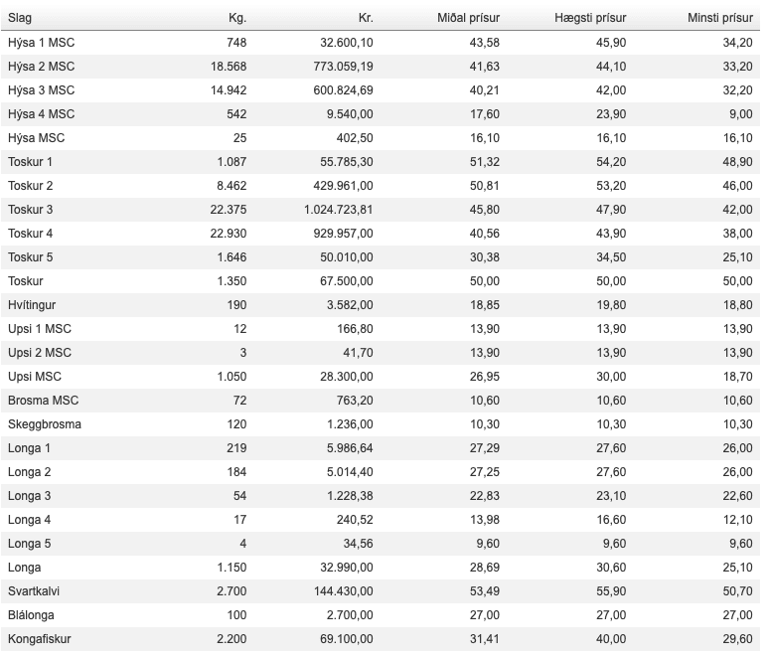769x659 pixels.
Task: Click the Hýsa 4 MSC species name
Action: [41, 113]
